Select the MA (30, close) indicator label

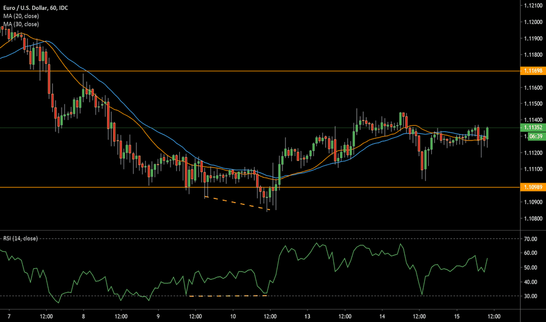(20, 24)
